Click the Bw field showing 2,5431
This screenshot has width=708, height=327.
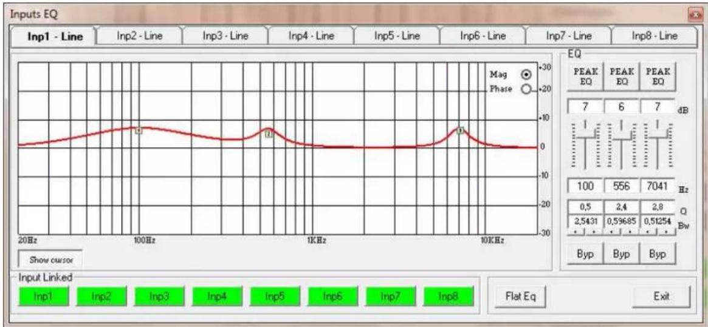point(585,221)
